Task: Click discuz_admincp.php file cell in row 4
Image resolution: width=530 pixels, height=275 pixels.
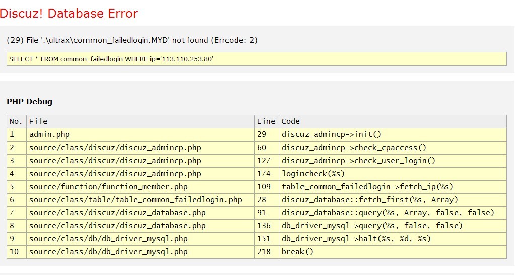Action: [x=140, y=174]
